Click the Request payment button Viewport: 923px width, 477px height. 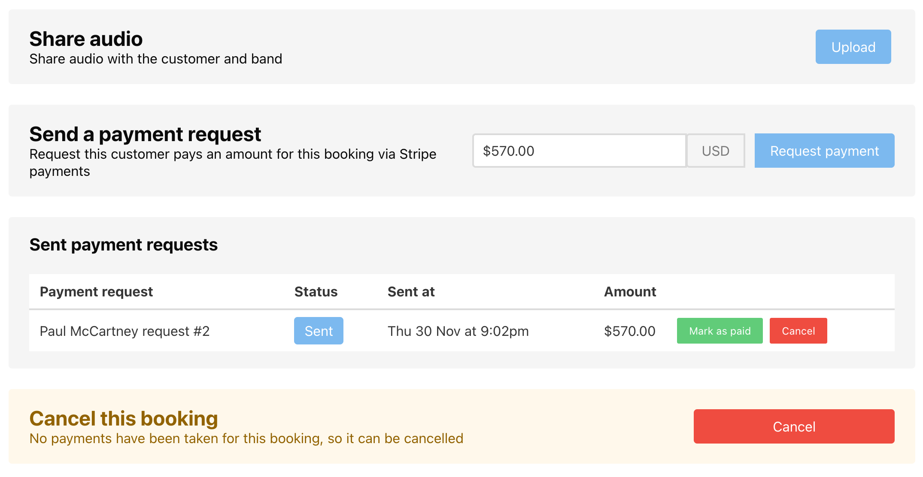coord(824,151)
